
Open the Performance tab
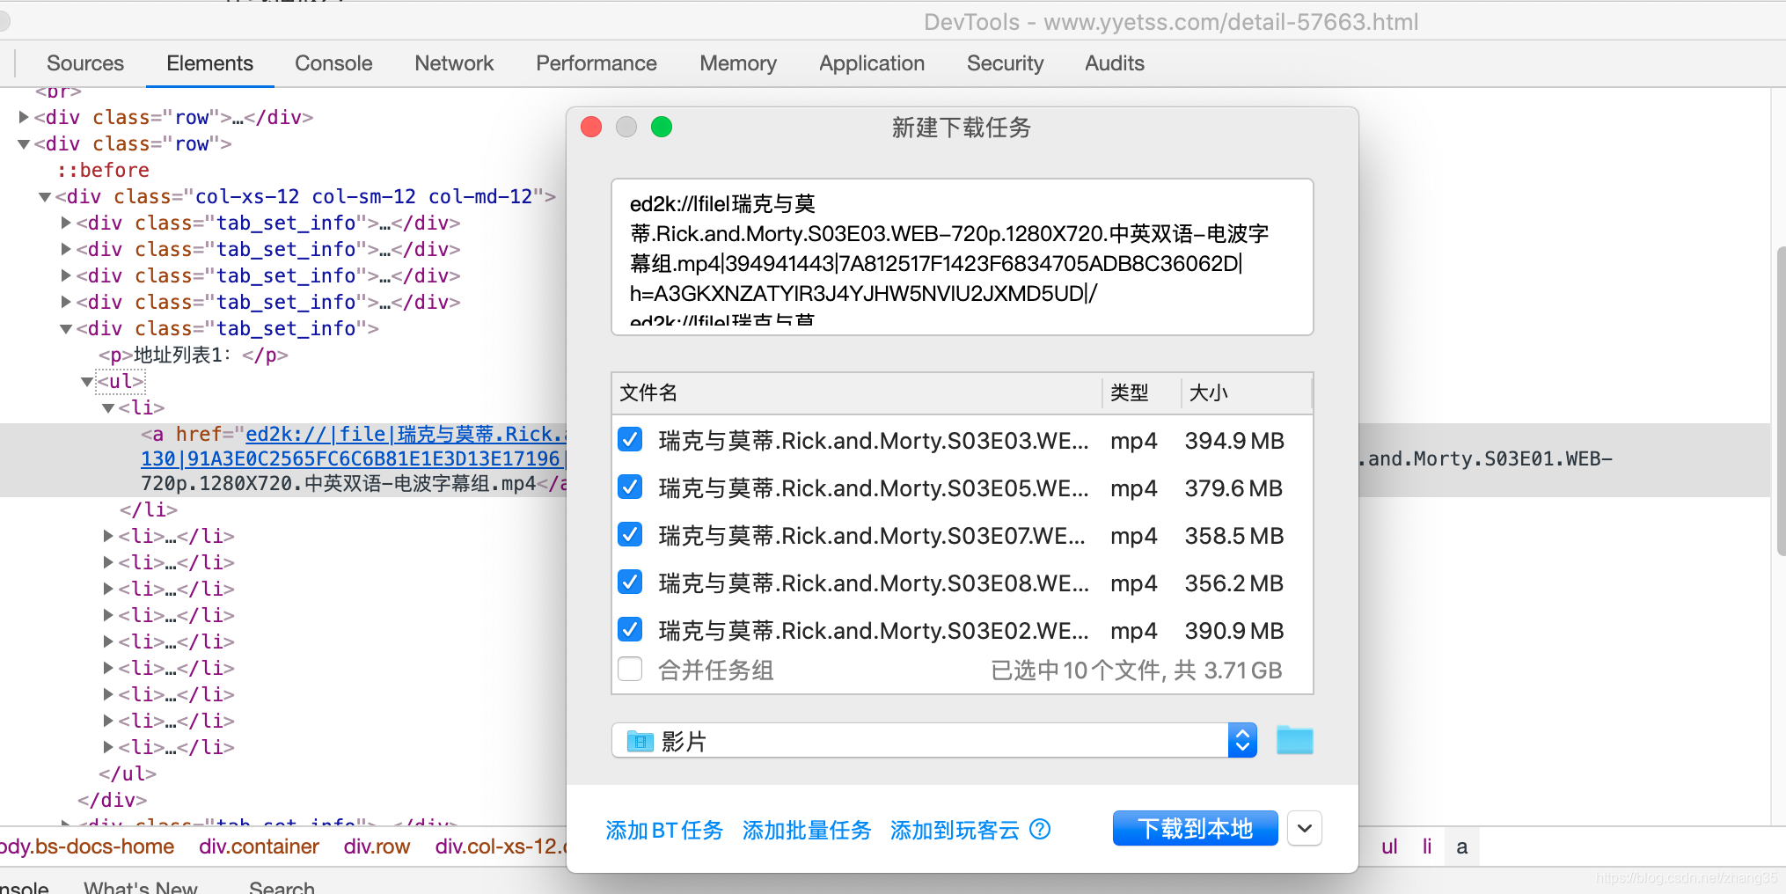(x=597, y=63)
